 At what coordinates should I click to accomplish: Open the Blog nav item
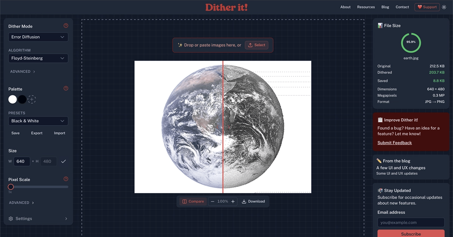click(385, 7)
